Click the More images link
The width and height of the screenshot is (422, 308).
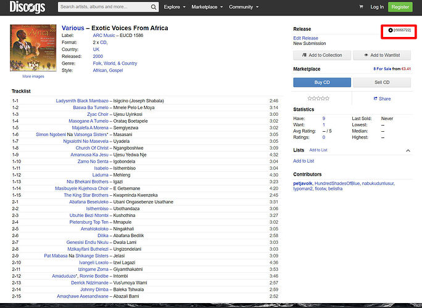pos(33,76)
